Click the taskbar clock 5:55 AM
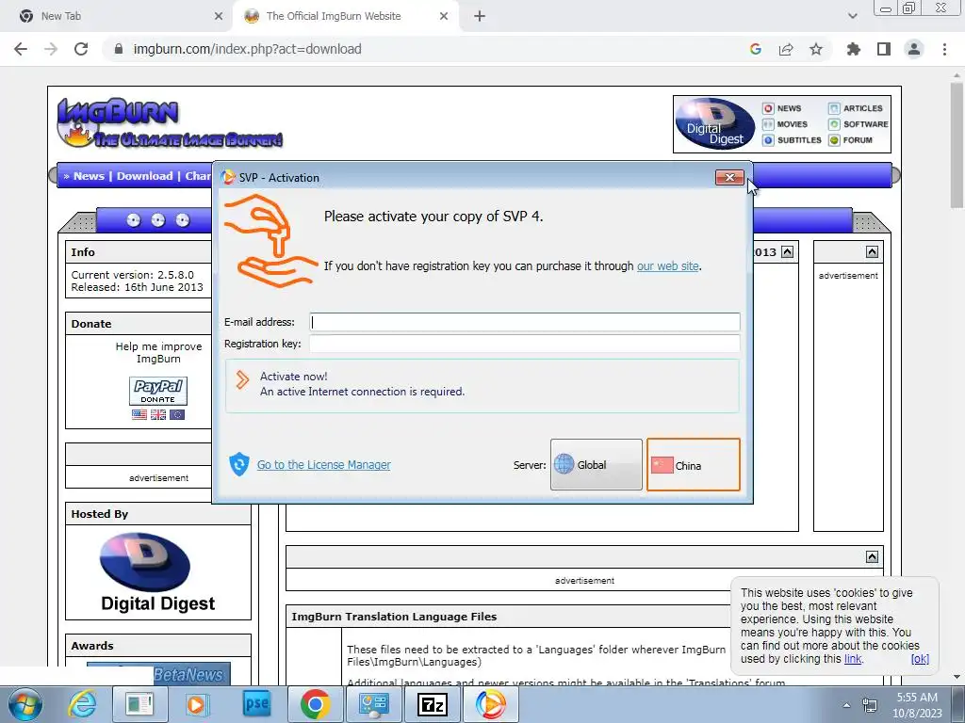 [x=917, y=698]
